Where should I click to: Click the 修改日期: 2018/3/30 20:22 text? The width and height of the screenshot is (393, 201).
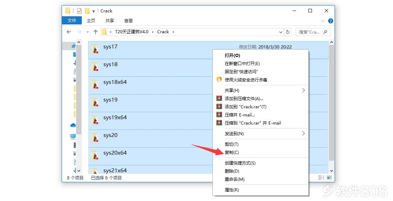click(265, 47)
